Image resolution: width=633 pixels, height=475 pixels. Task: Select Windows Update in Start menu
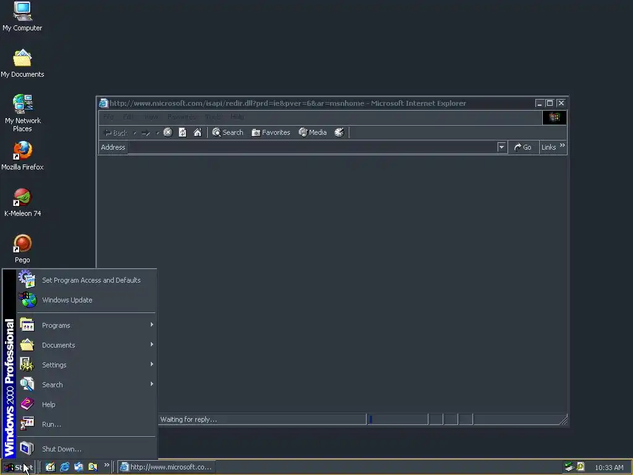click(x=86, y=300)
